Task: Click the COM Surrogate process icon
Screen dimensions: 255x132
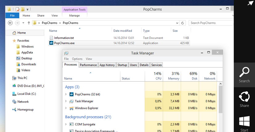Action: (72, 124)
